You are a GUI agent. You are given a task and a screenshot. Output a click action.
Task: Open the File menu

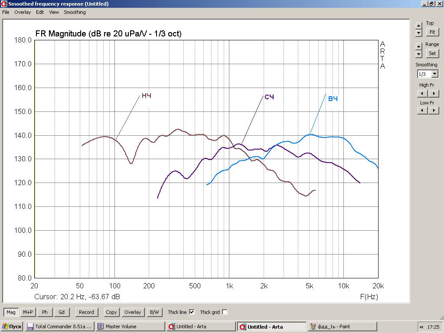[x=6, y=12]
